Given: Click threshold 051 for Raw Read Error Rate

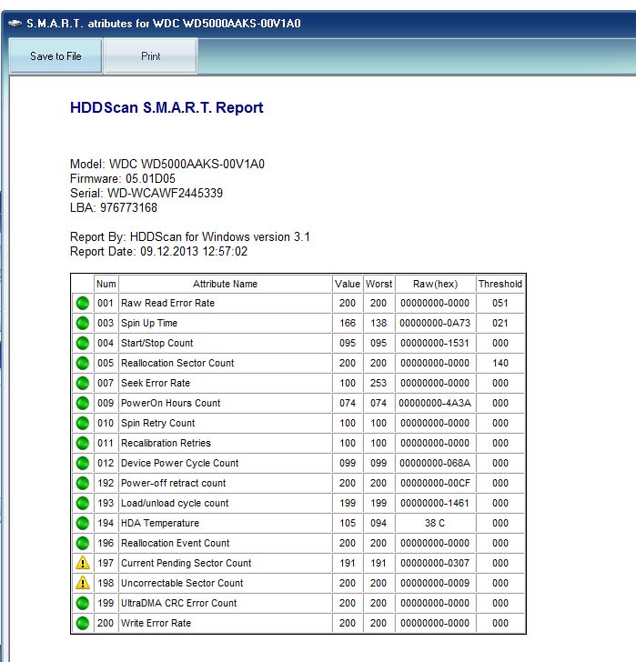Looking at the screenshot, I should tap(500, 303).
